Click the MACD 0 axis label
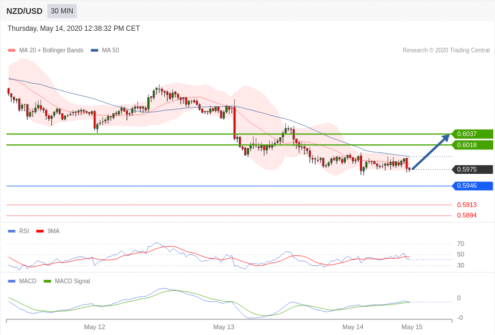 coord(459,298)
